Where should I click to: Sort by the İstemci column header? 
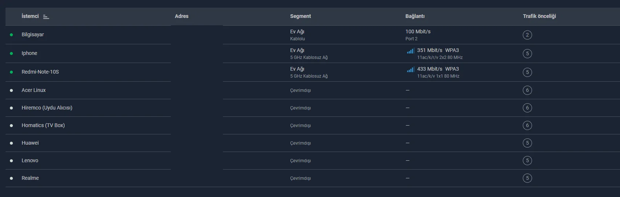[x=30, y=16]
